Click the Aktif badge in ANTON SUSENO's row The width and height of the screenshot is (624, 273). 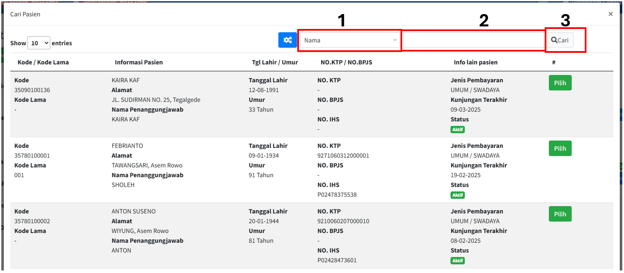[x=457, y=261]
